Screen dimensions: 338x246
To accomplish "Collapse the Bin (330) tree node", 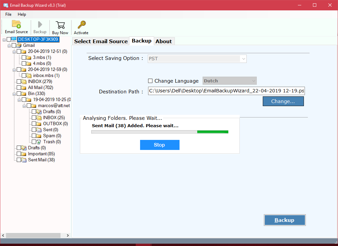I will point(14,94).
